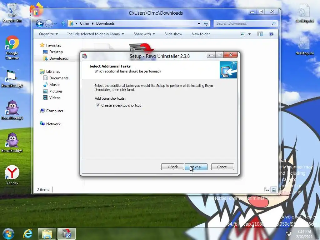320x240 pixels.
Task: Open recent locations dropdown arrow
Action: pos(55,24)
